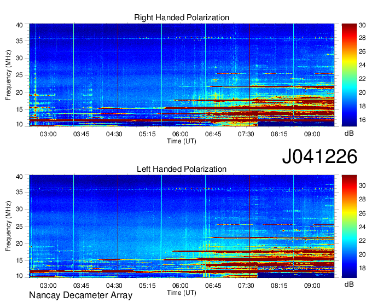The width and height of the screenshot is (372, 302).
Task: Click the "dB" label of Left Handed color bar
Action: pos(349,284)
